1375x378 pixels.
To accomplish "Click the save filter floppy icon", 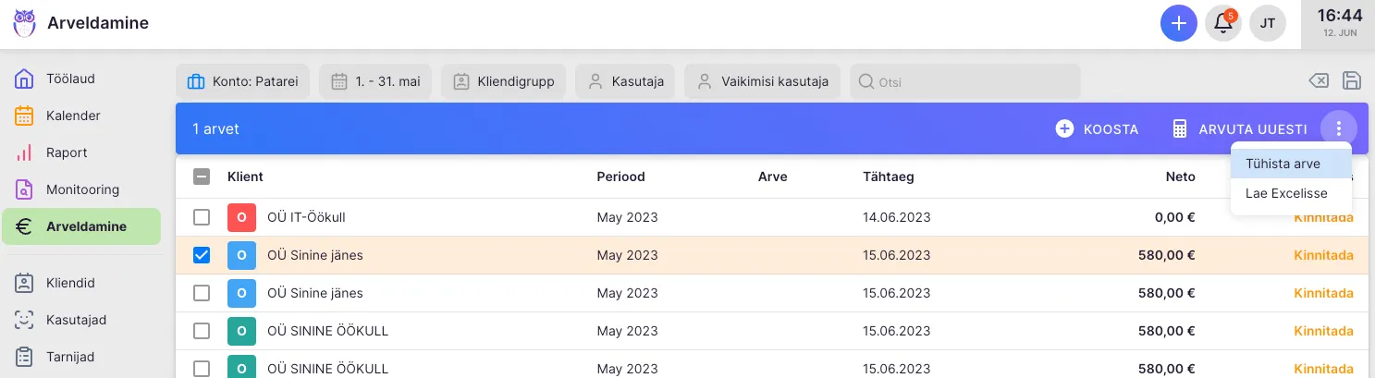I will point(1351,81).
